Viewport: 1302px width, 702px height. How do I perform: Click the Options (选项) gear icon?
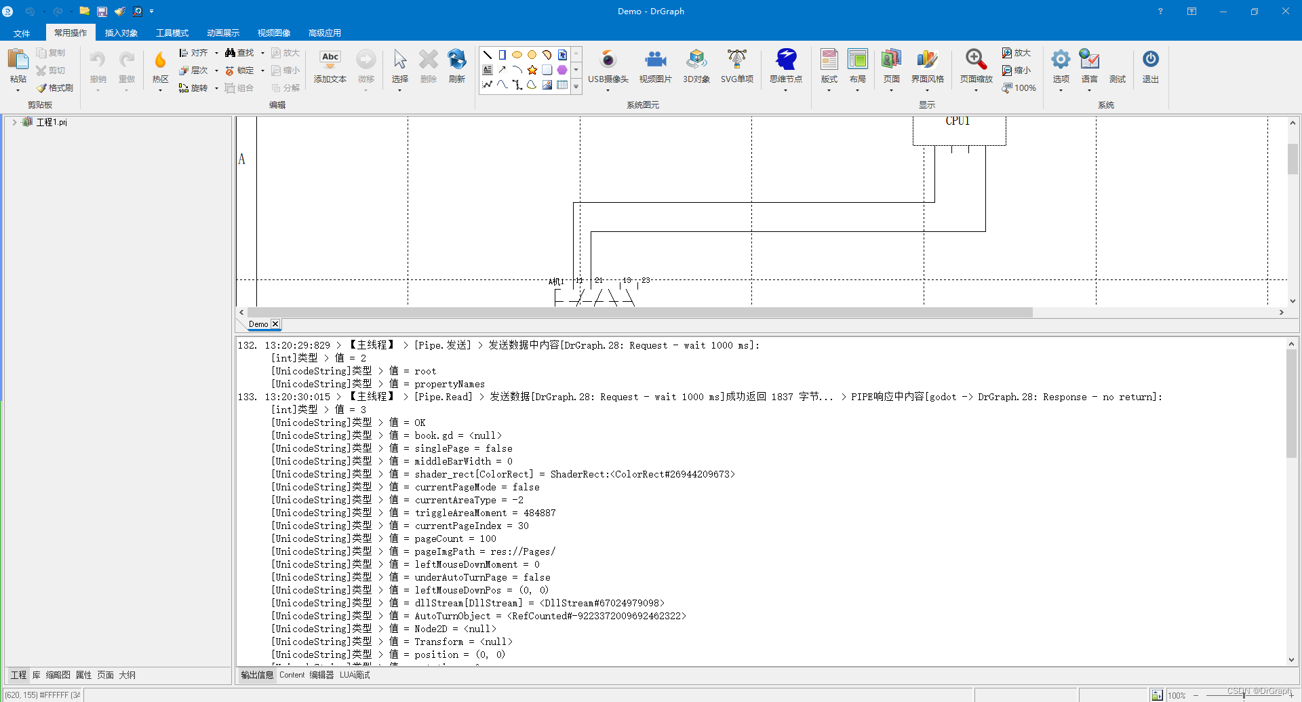pyautogui.click(x=1061, y=60)
